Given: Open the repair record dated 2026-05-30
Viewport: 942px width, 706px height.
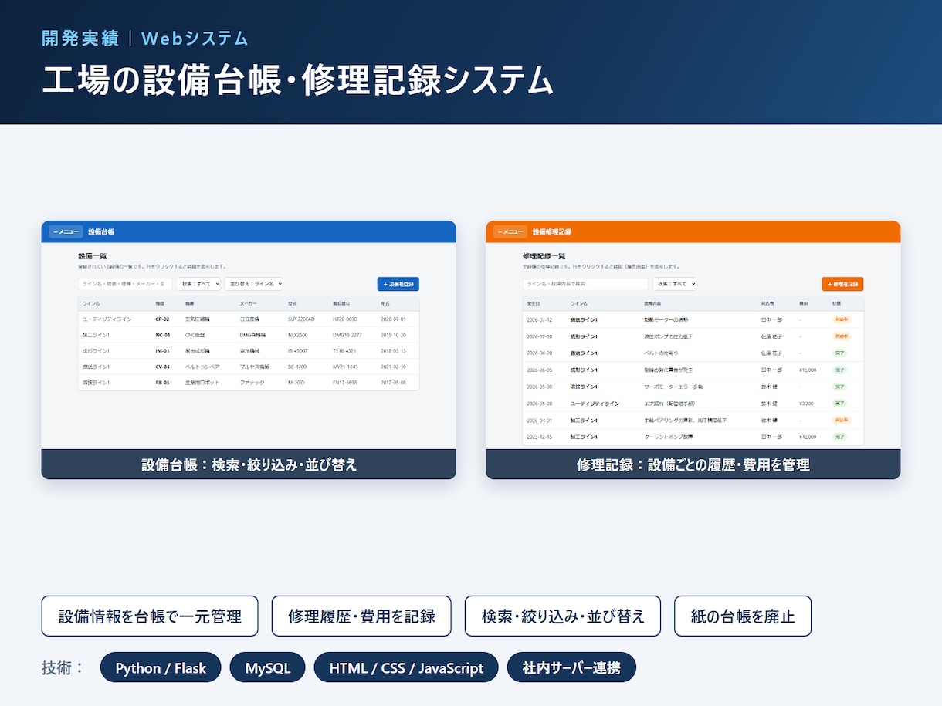Looking at the screenshot, I should [x=693, y=387].
